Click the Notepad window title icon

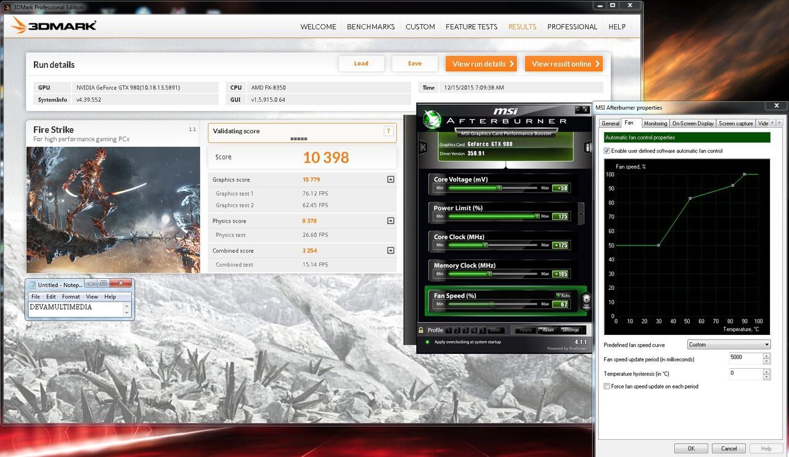[32, 284]
